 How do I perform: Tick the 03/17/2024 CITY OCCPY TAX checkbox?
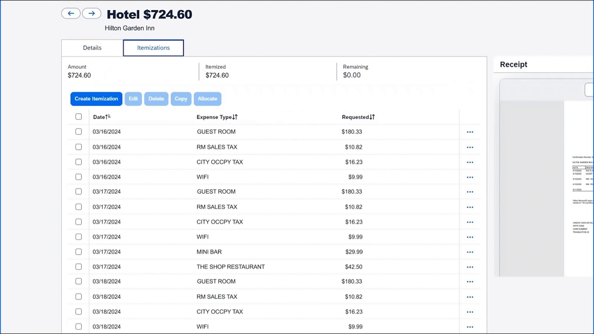coord(78,222)
